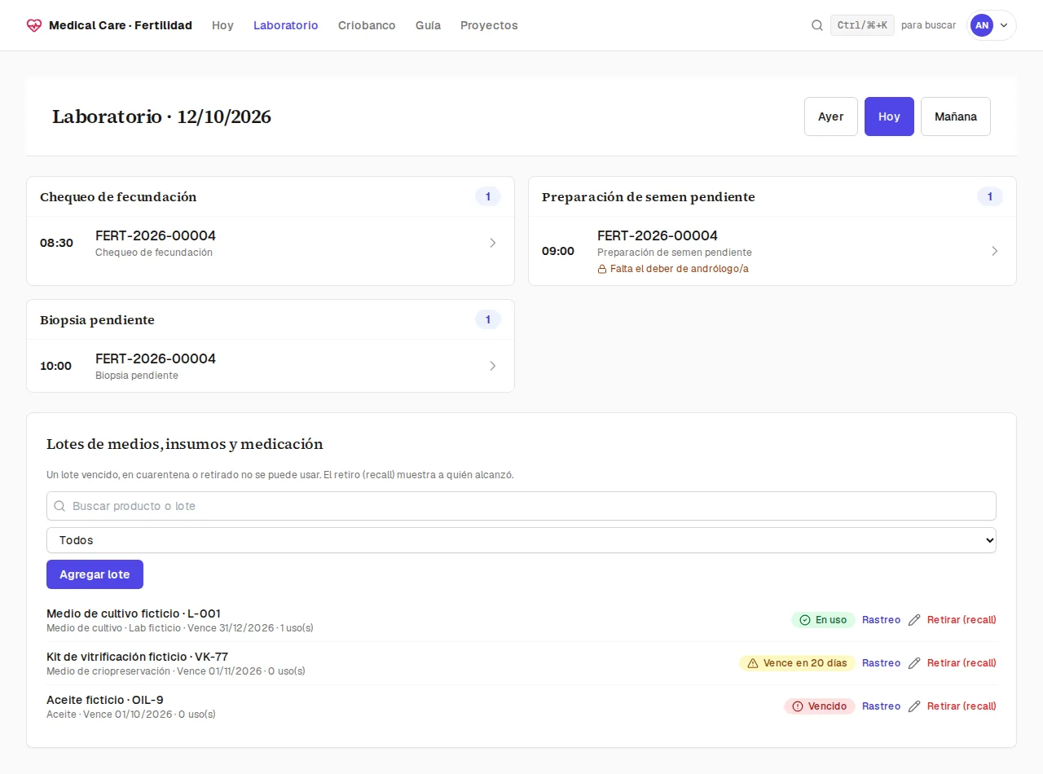Viewport: 1043px width, 774px height.
Task: Switch to the Criobanco tab
Action: (x=367, y=25)
